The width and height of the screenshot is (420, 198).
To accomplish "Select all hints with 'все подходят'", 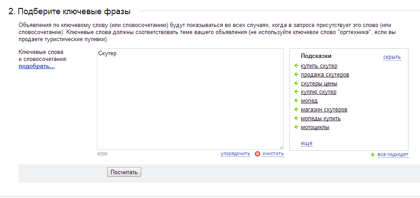I will [393, 155].
